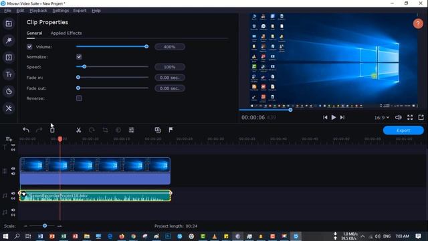Switch preview to full screen
Viewport: 428px width, 241px height.
(410, 118)
